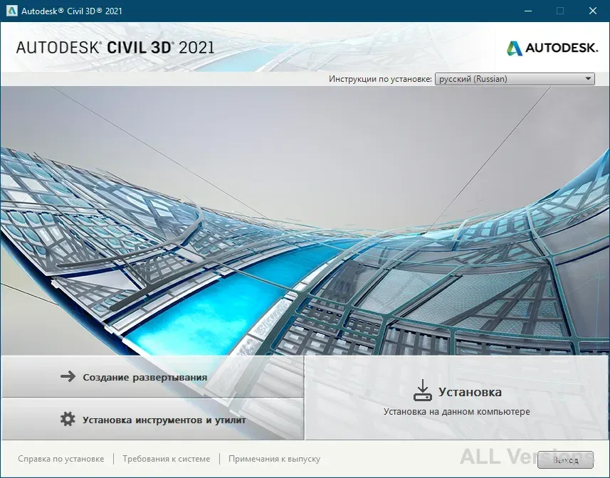This screenshot has width=610, height=478.
Task: Open Справка по установке link
Action: [x=61, y=459]
